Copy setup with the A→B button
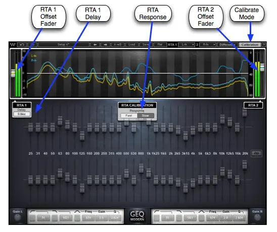 [x=118, y=44]
